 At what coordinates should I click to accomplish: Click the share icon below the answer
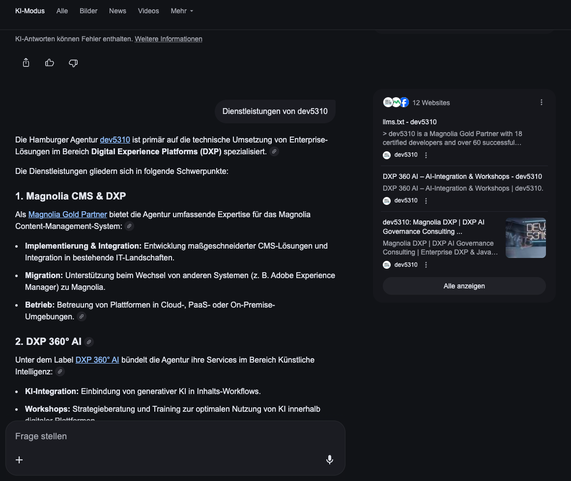[26, 63]
